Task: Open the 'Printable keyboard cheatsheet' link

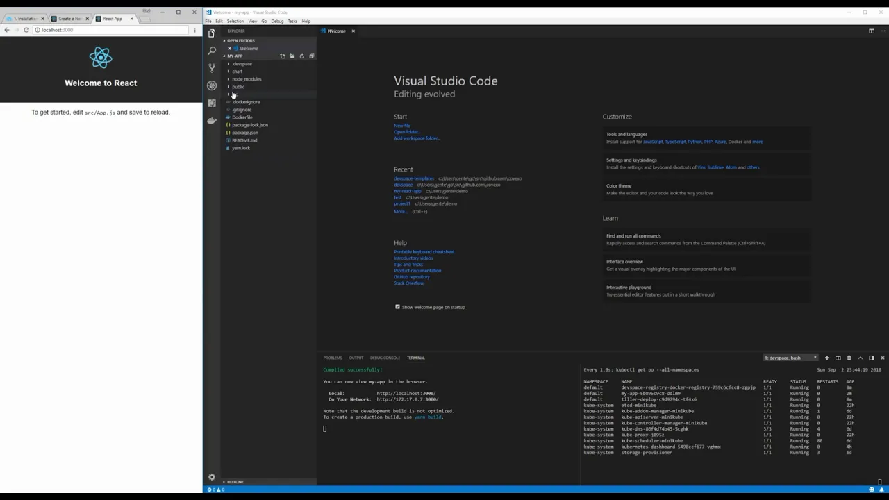Action: coord(424,252)
